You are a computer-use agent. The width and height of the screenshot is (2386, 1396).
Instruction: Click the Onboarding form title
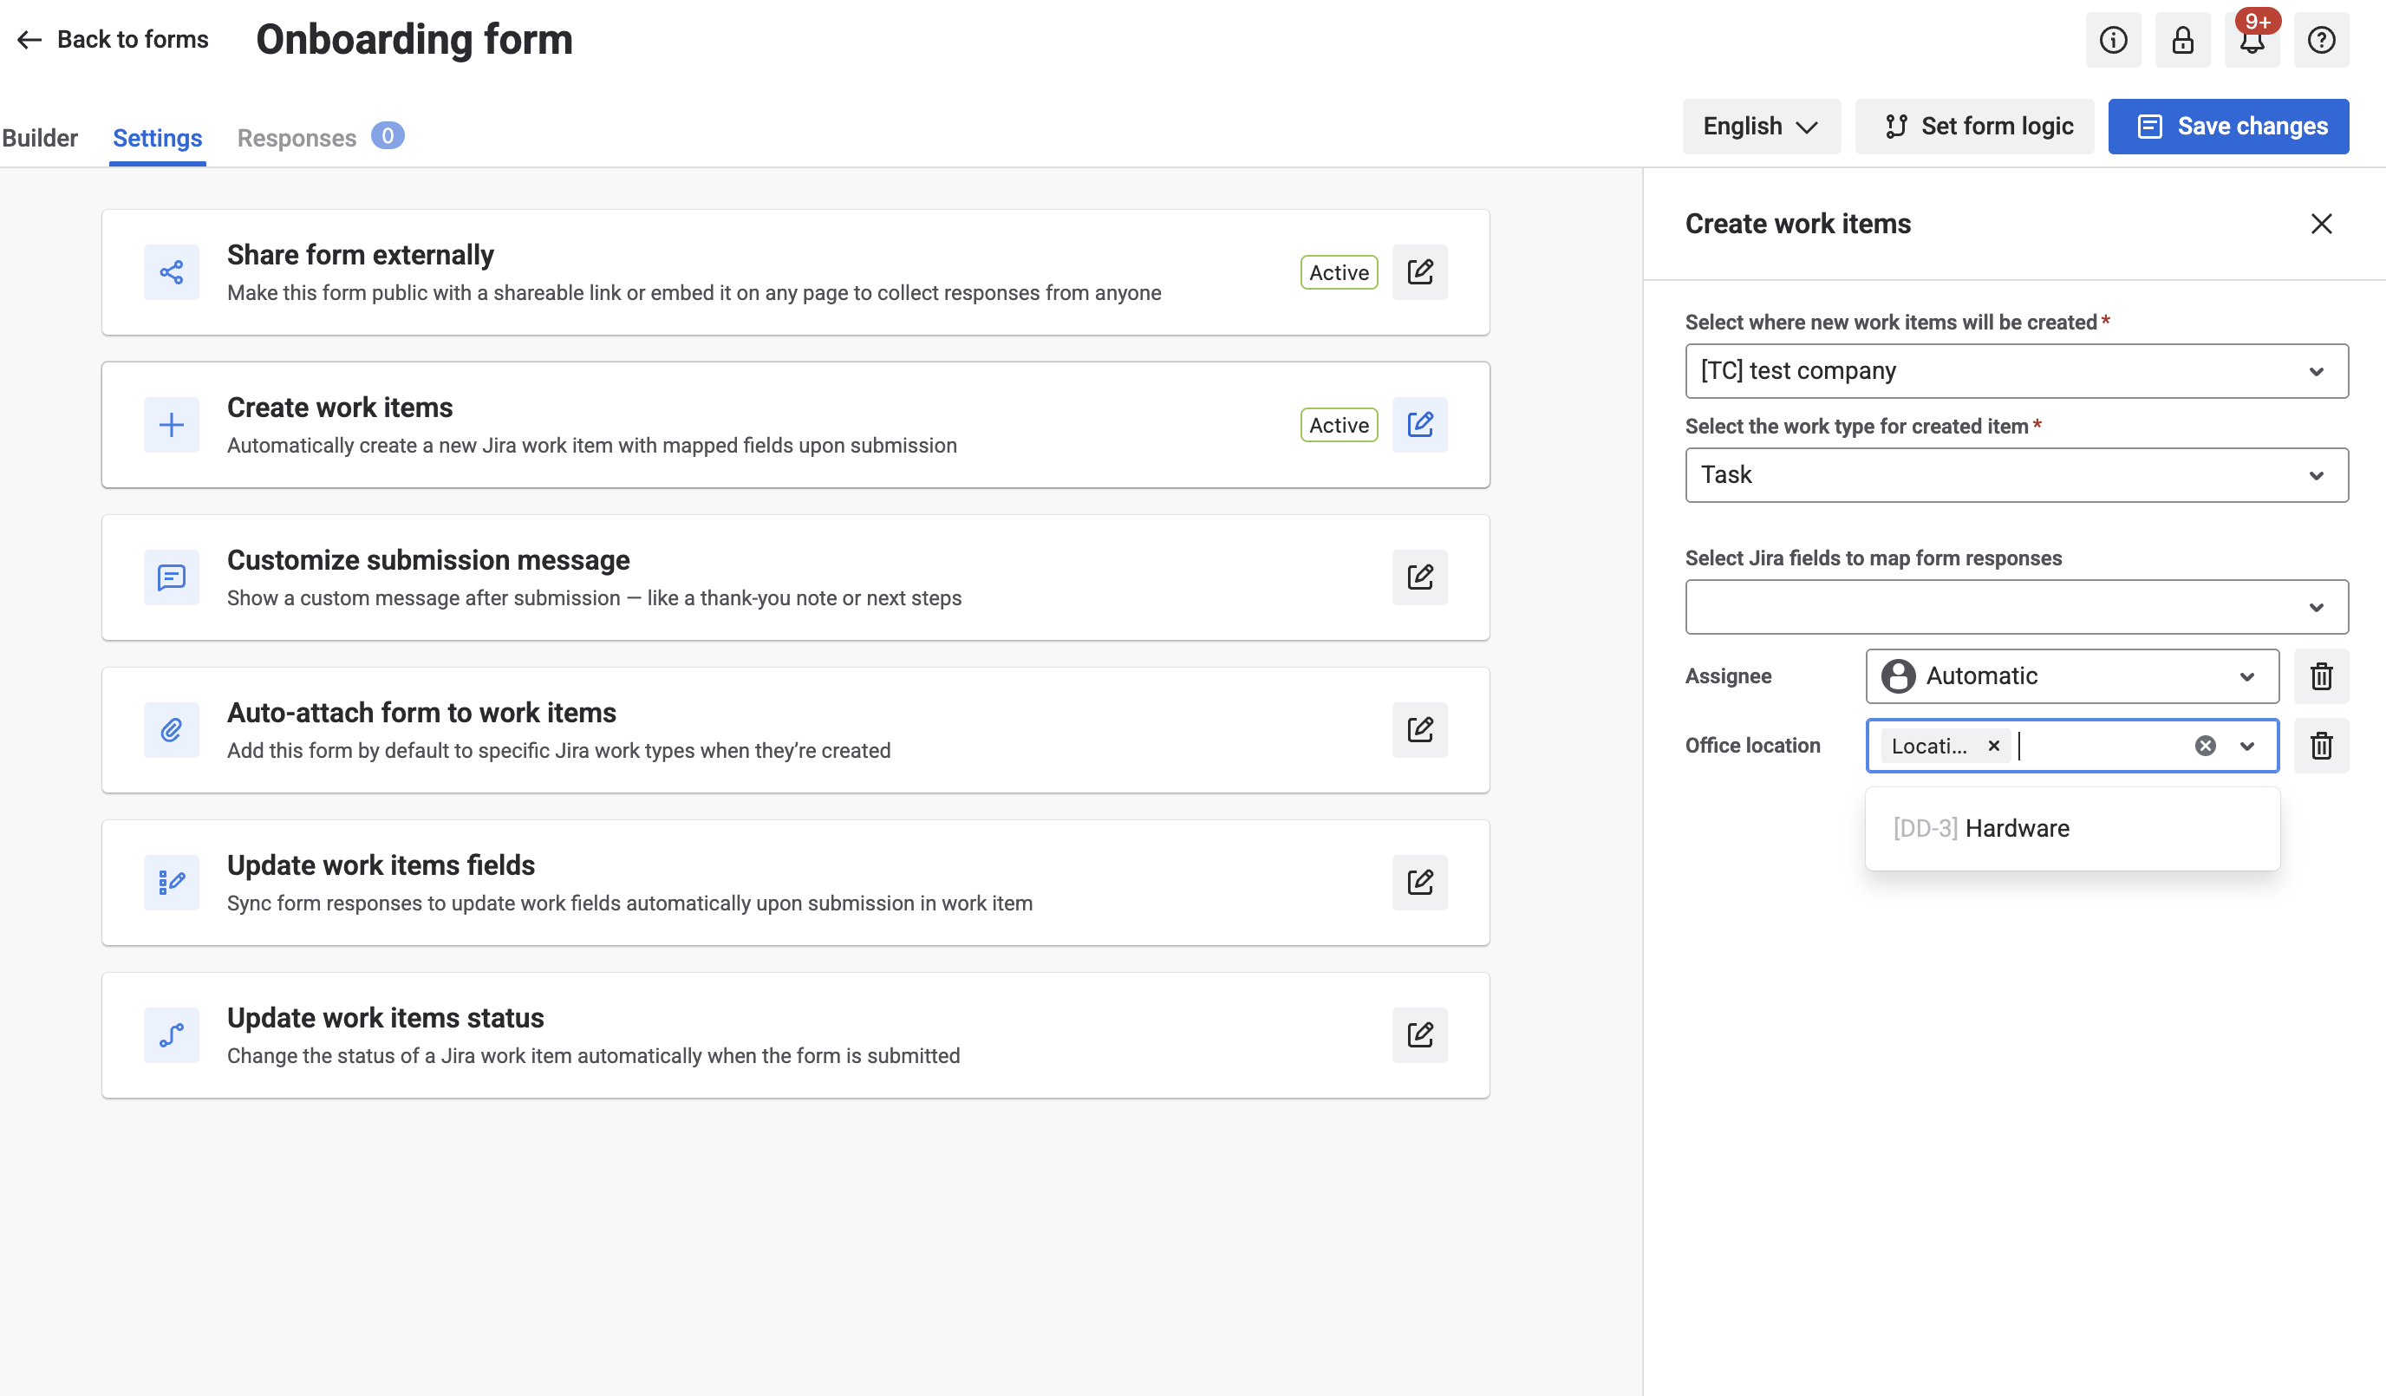(x=414, y=40)
